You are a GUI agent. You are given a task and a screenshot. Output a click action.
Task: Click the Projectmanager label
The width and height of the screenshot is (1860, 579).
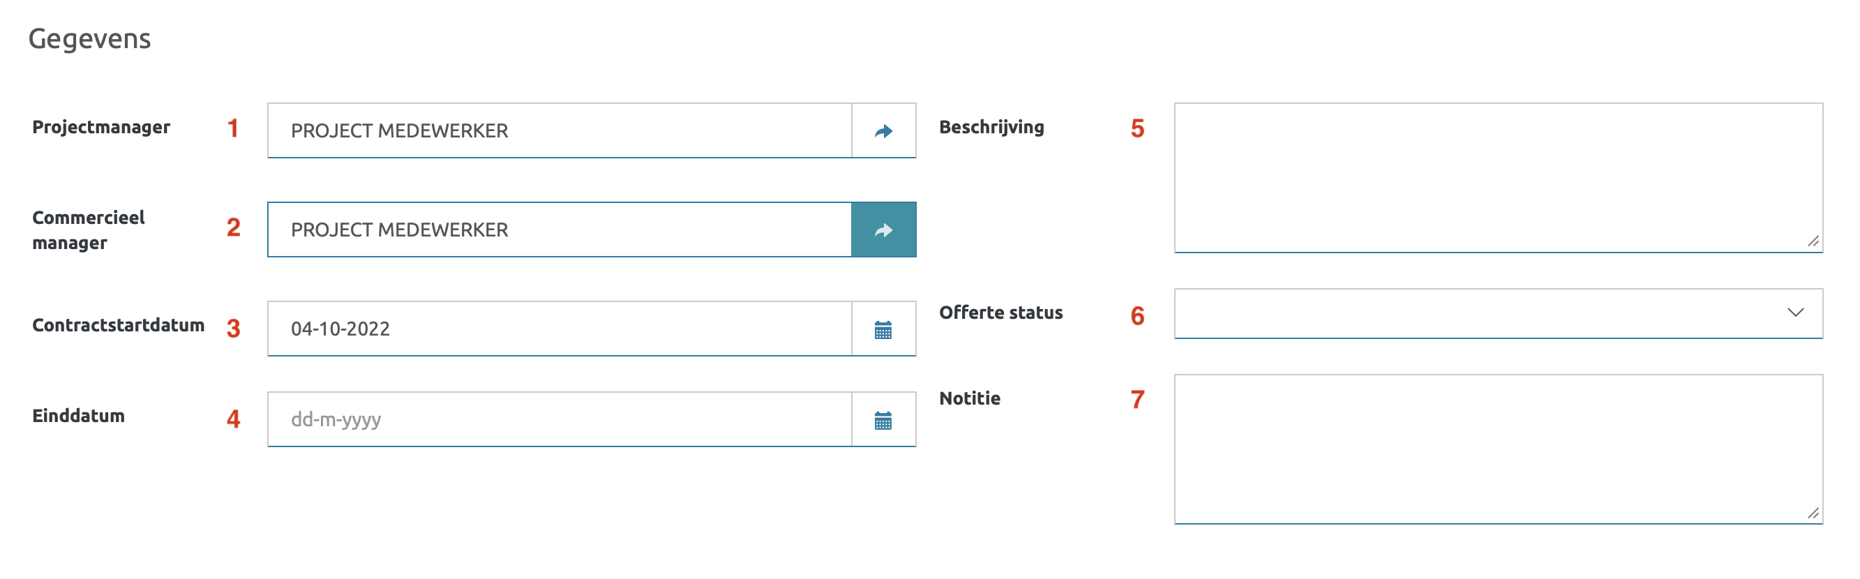coord(101,127)
